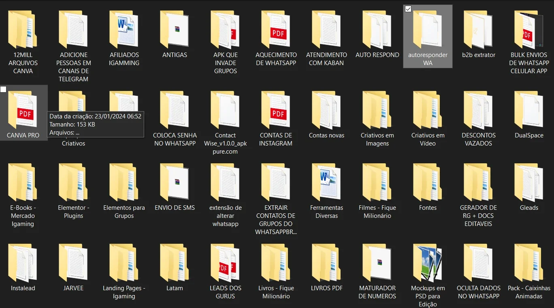Click the 'Instalead' folder name
554x308 pixels.
23,288
